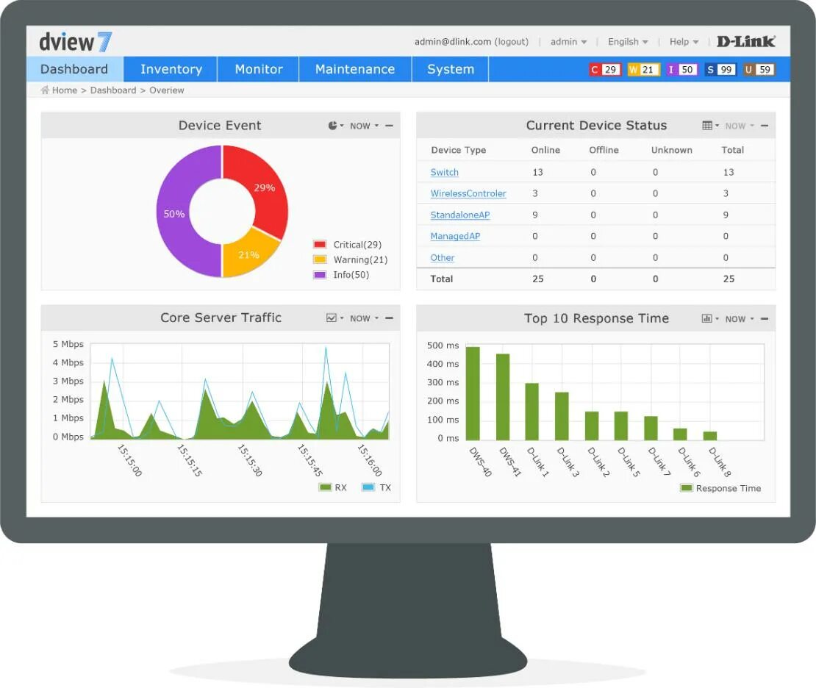Screen dimensions: 816x688
Task: Collapse the Device Event panel
Action: click(390, 126)
